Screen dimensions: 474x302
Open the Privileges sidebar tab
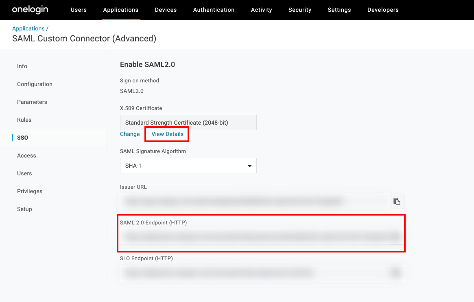pos(30,191)
